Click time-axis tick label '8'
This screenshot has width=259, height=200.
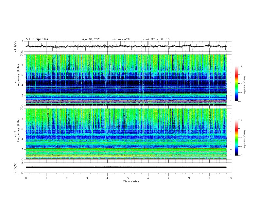189,178
